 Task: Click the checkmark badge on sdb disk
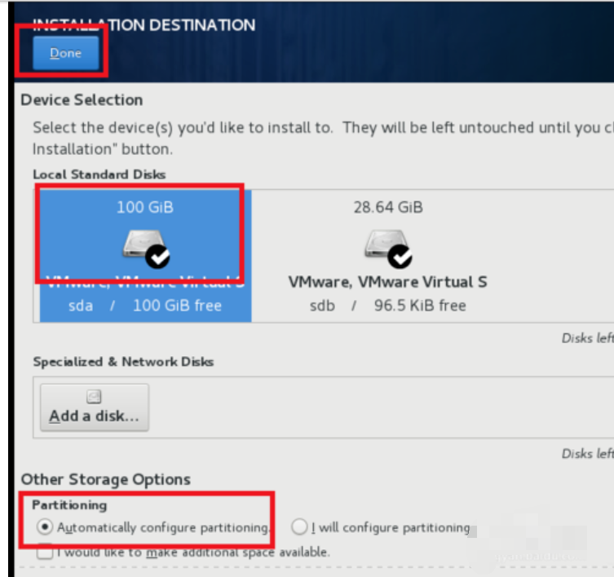(400, 257)
